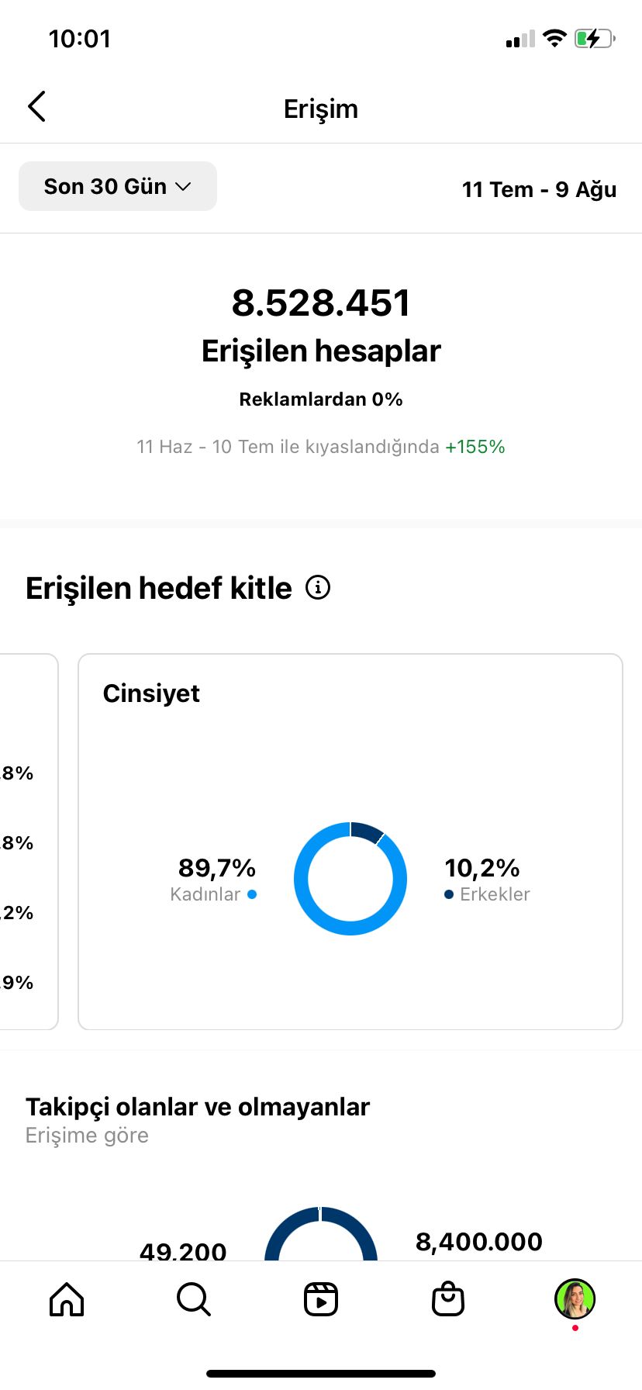
Task: Click the Cinsiyet donut chart
Action: (x=350, y=878)
